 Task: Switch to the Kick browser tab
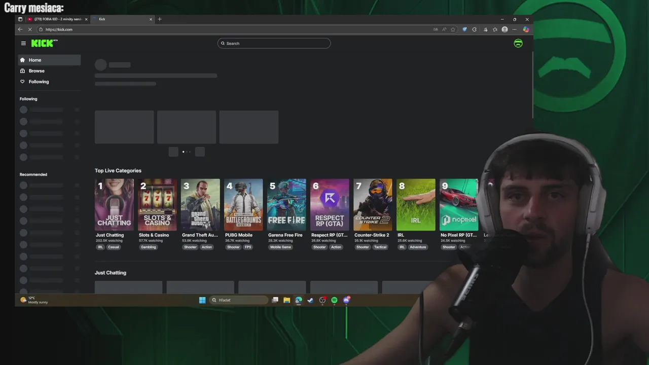coord(122,19)
